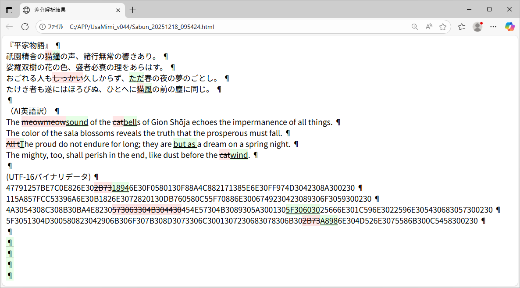The width and height of the screenshot is (520, 288).
Task: Start Read aloud for the page
Action: click(428, 27)
